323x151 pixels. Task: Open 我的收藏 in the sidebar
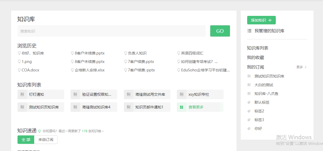click(x=255, y=58)
